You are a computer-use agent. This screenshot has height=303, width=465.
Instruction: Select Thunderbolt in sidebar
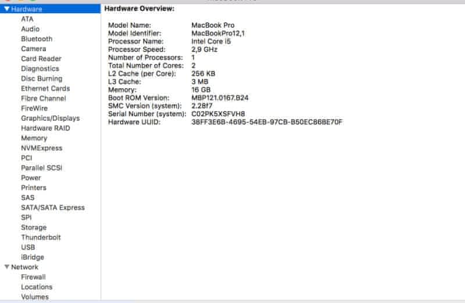click(x=41, y=237)
